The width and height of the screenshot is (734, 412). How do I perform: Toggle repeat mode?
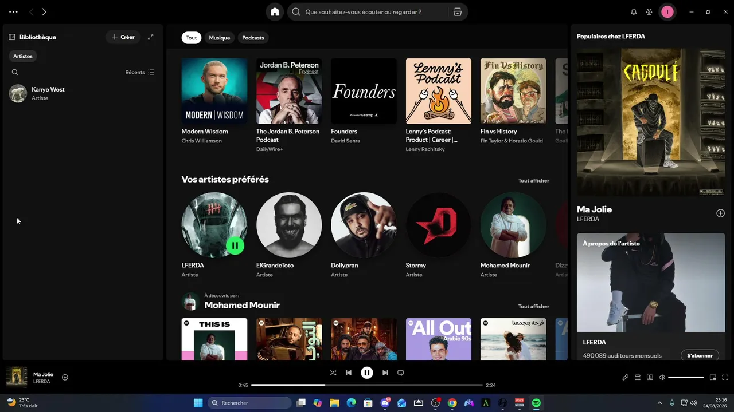coord(401,373)
